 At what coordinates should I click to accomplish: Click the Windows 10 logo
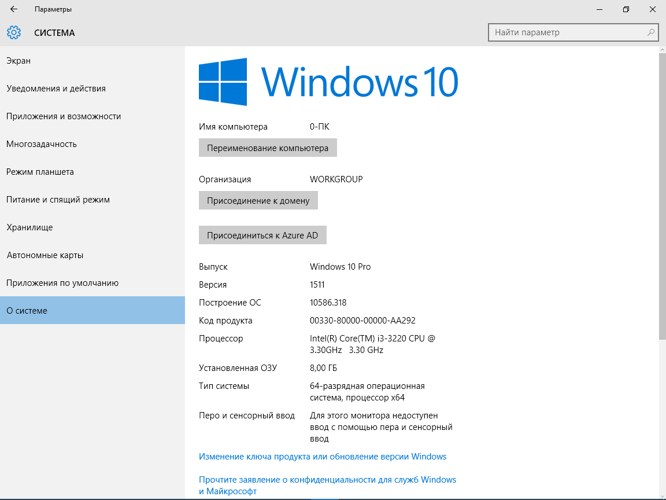pyautogui.click(x=328, y=82)
